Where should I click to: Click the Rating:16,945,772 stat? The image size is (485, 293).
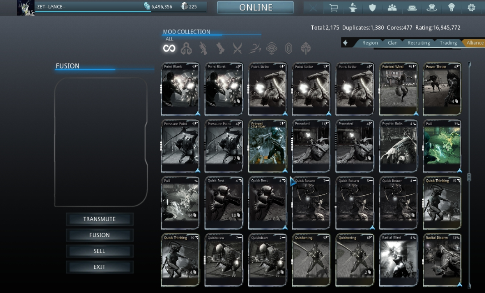438,28
